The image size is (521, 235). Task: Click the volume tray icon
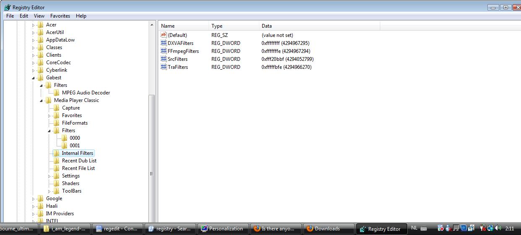pos(498,228)
